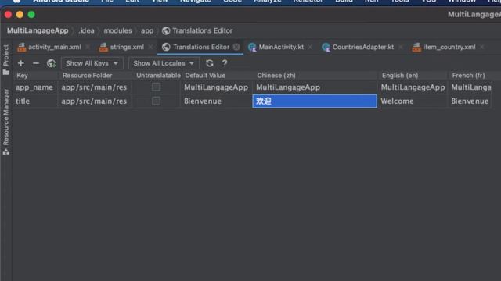Close the strings.xml tab

pyautogui.click(x=150, y=47)
